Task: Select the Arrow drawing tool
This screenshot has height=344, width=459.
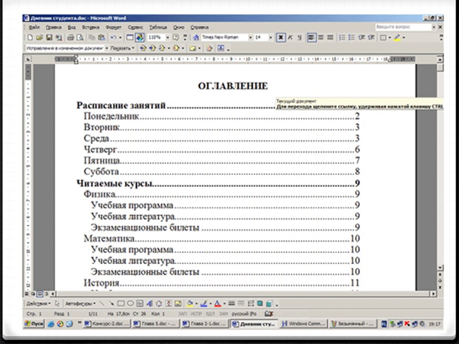Action: (111, 304)
